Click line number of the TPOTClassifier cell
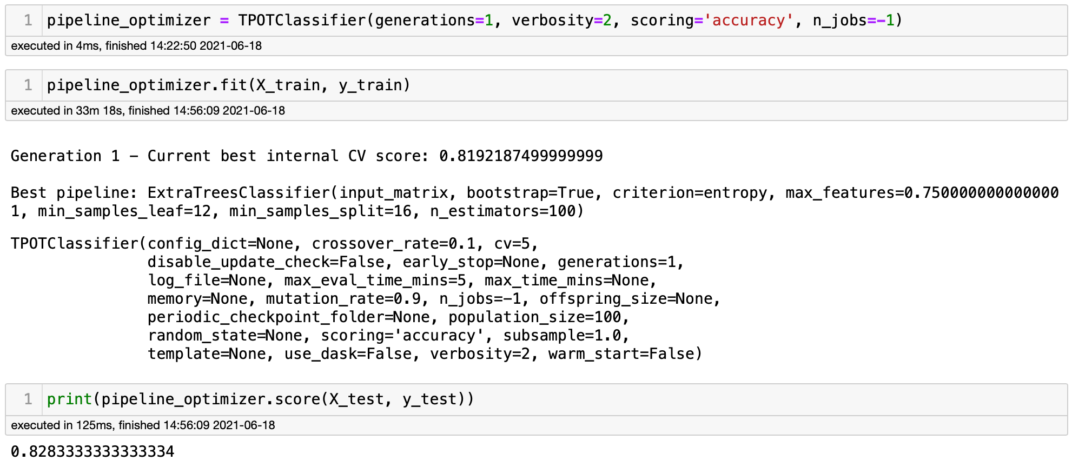The width and height of the screenshot is (1072, 467). click(x=28, y=21)
